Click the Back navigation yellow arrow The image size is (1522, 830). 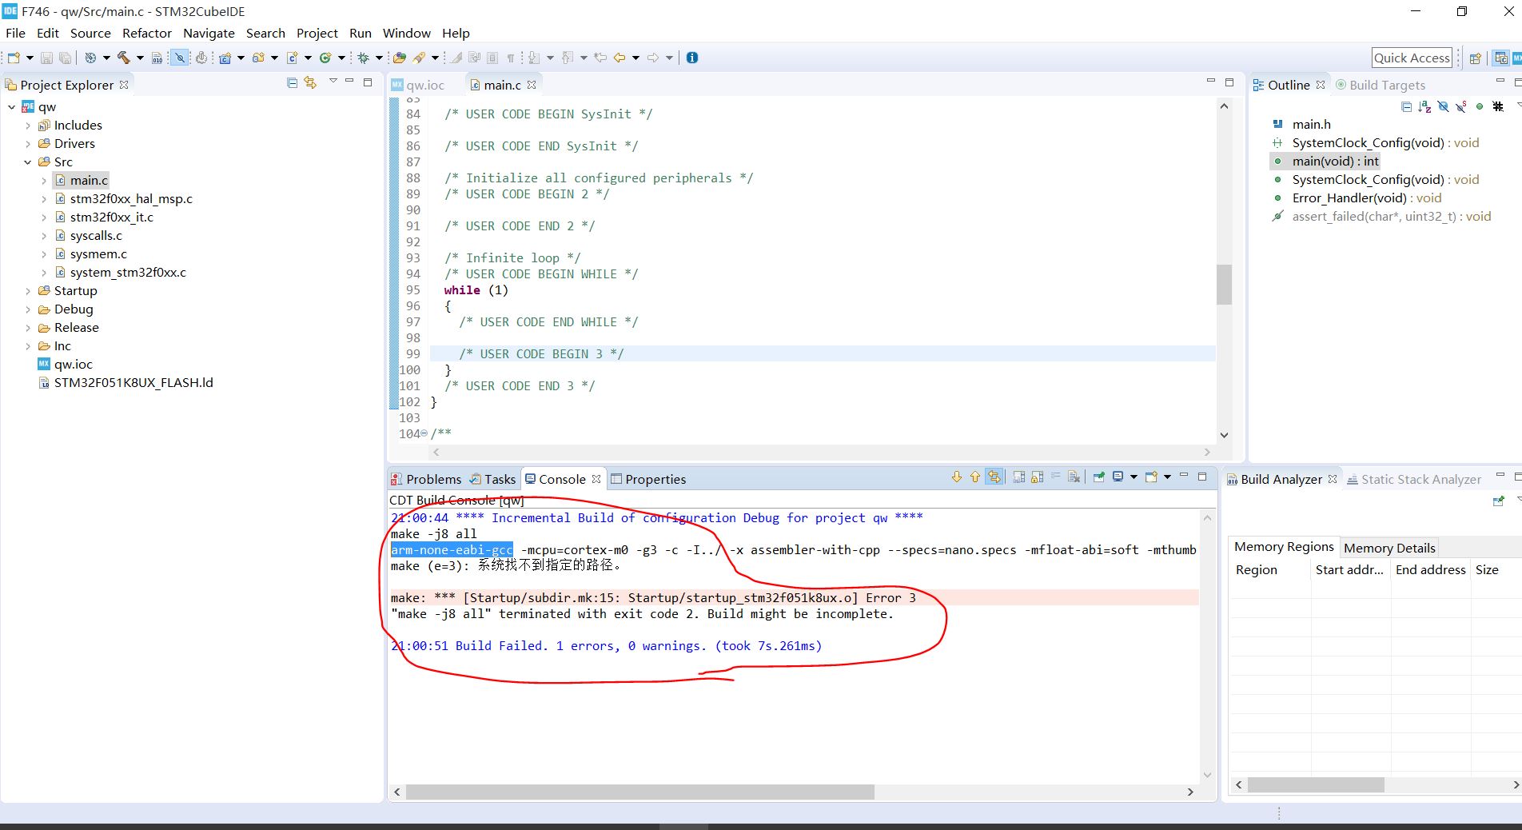click(x=620, y=58)
